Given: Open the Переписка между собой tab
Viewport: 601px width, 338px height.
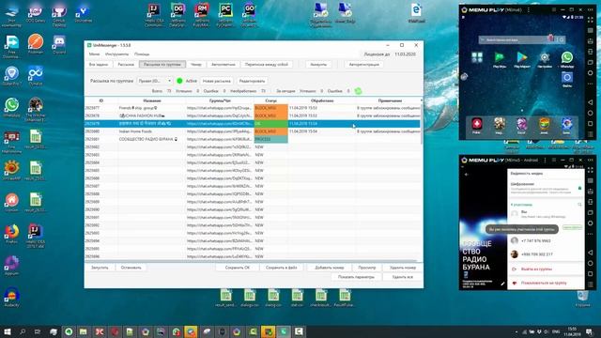Looking at the screenshot, I should 267,65.
